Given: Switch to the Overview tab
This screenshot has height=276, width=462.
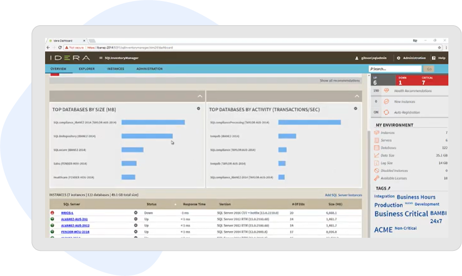Looking at the screenshot, I should [x=58, y=69].
